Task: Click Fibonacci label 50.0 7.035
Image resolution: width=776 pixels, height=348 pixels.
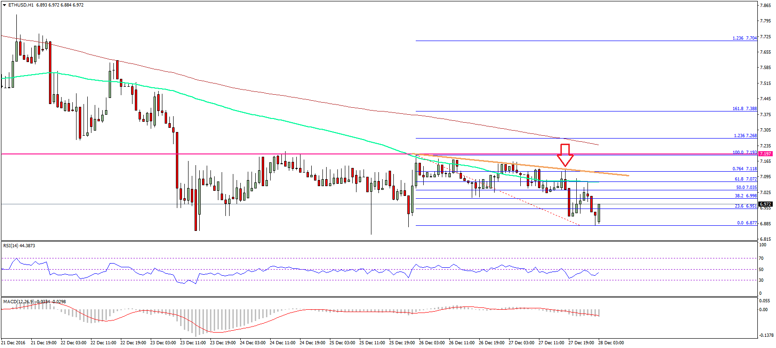Action: [x=746, y=188]
